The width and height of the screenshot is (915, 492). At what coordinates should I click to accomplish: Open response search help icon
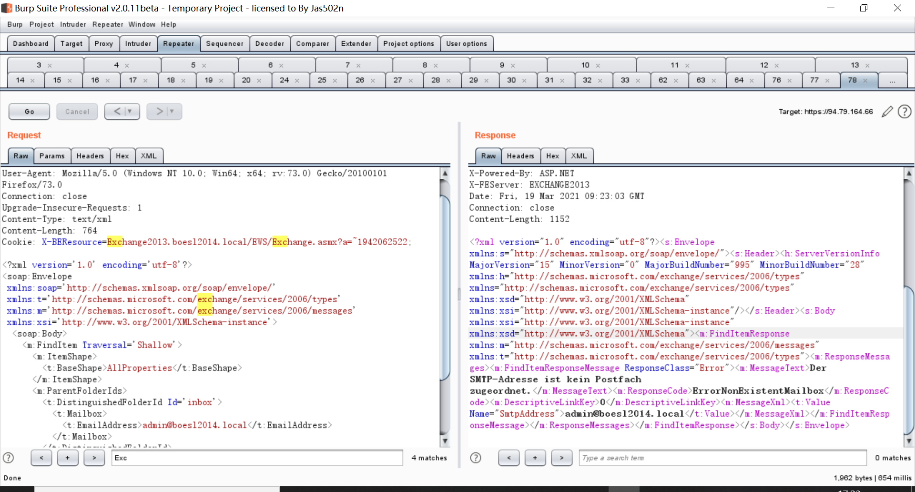point(476,458)
